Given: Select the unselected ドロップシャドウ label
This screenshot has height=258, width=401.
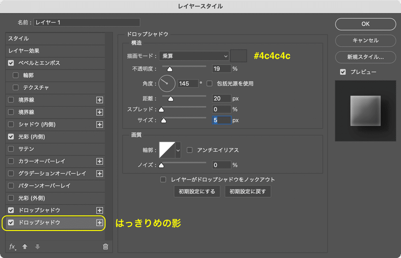Looking at the screenshot, I should pyautogui.click(x=39, y=210).
